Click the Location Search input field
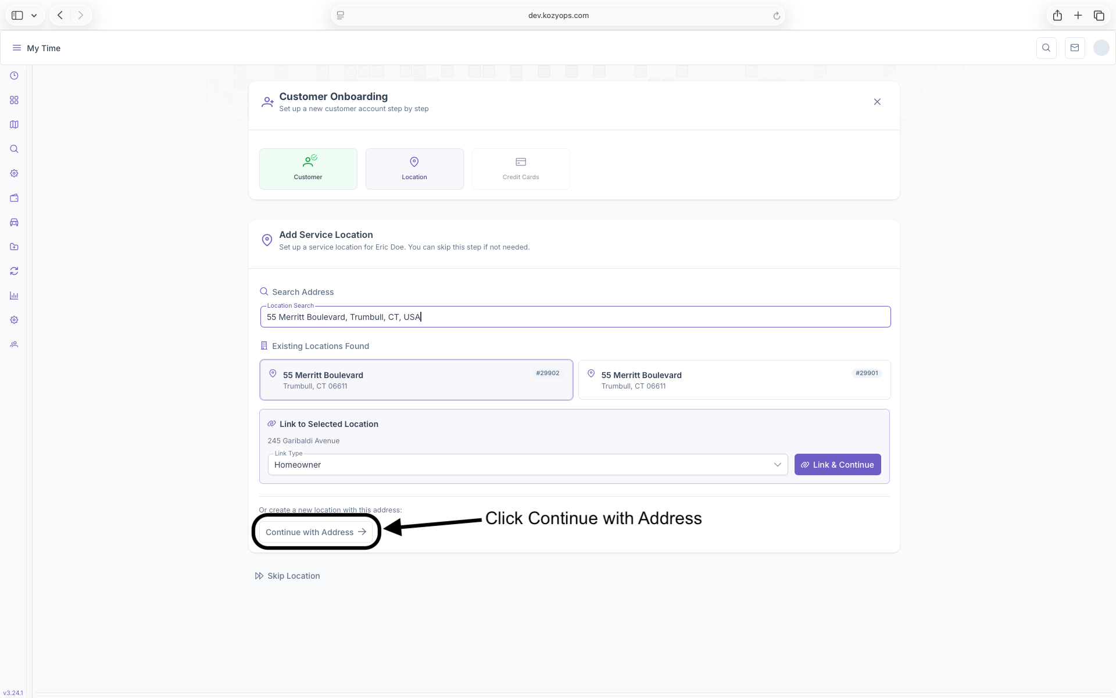The image size is (1116, 698). point(575,317)
